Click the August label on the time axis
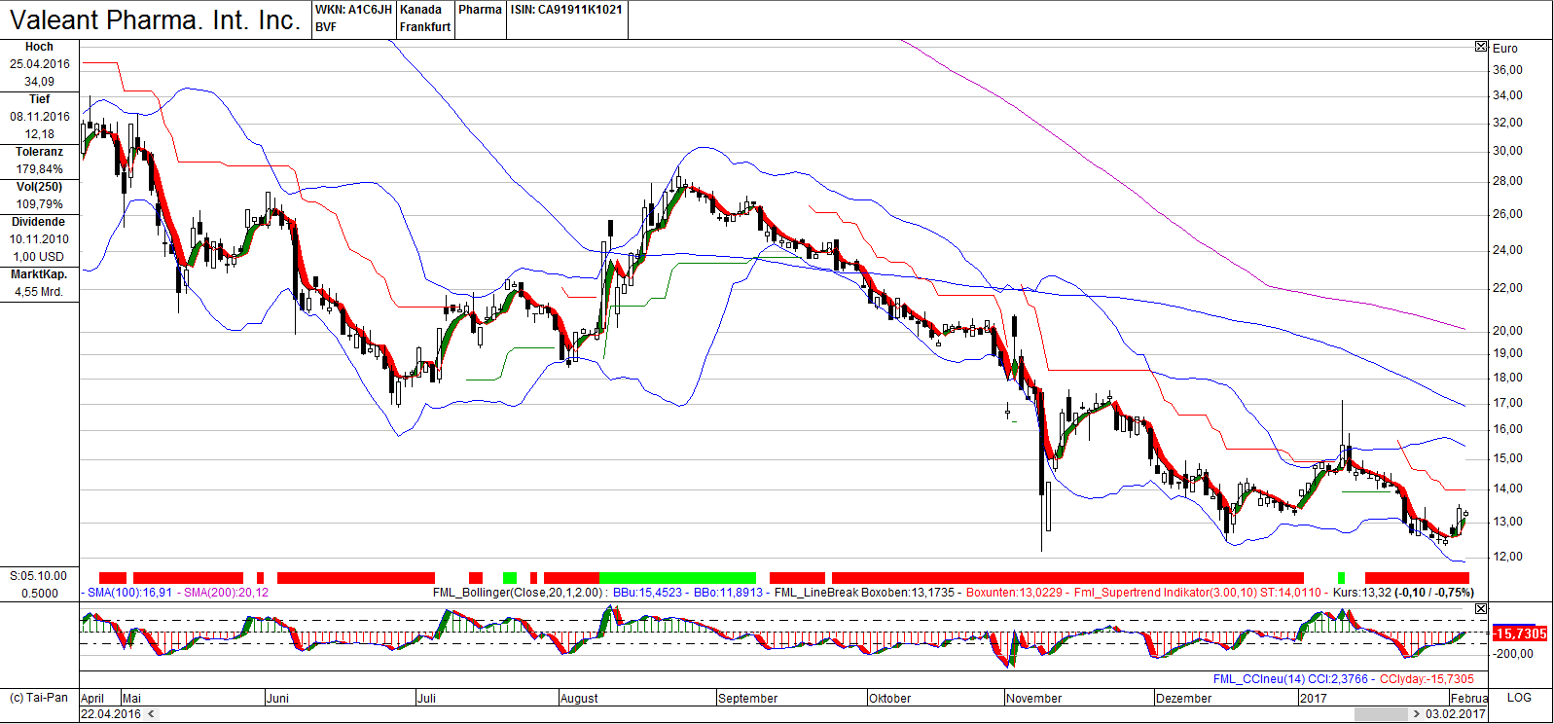Viewport: 1554px width, 724px height. (x=579, y=699)
